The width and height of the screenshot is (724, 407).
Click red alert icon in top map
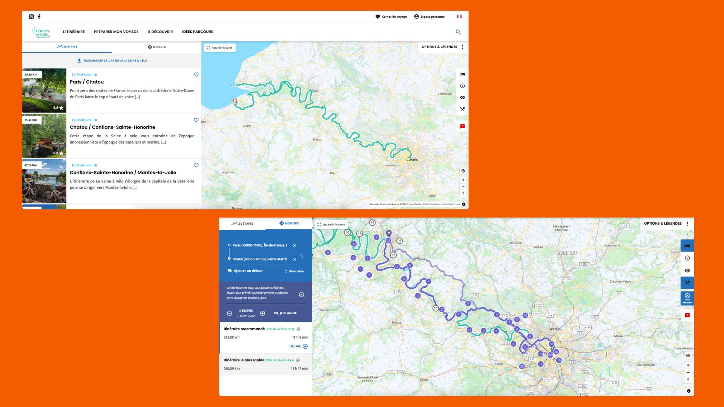tap(462, 126)
